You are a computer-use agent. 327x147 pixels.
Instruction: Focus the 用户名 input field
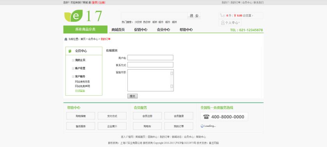tap(150, 58)
